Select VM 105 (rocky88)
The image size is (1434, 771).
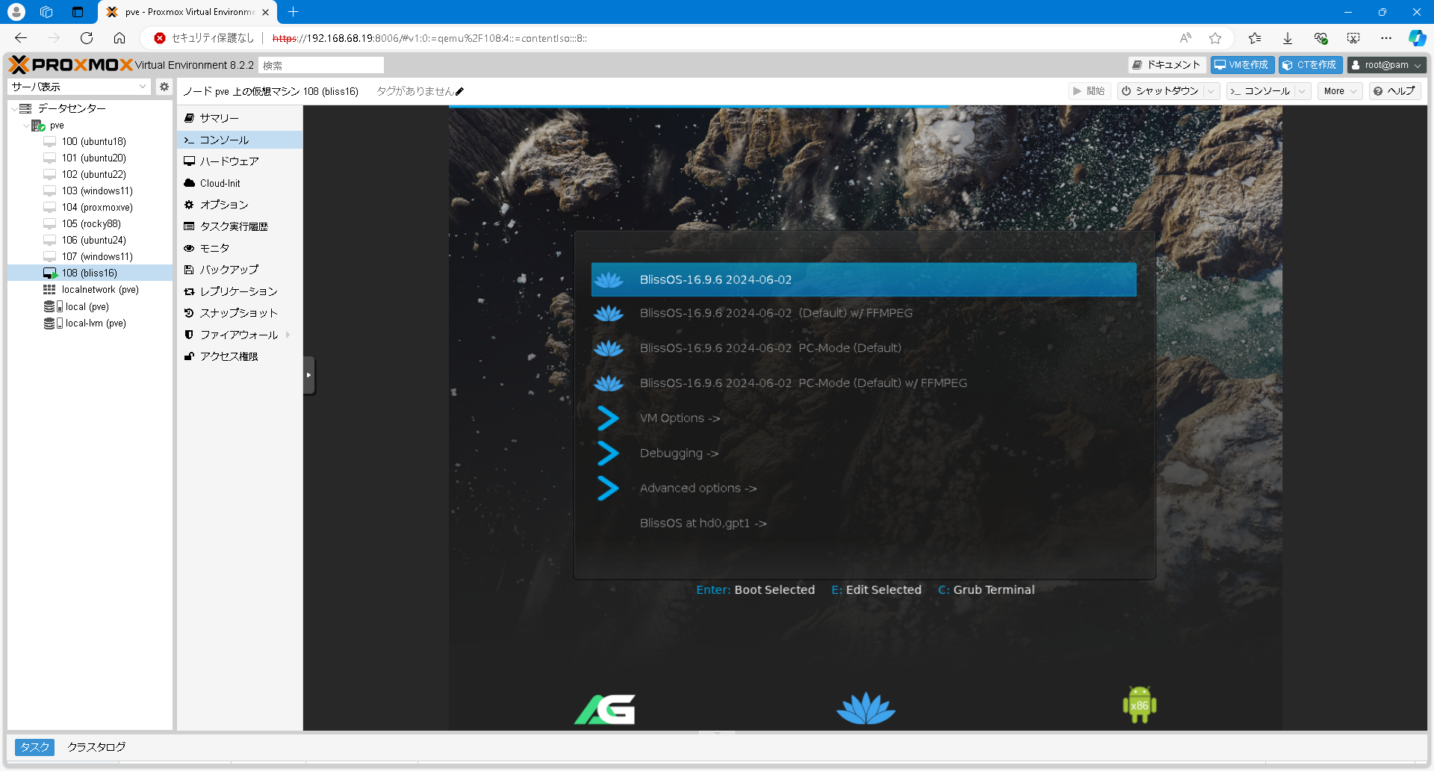(91, 223)
